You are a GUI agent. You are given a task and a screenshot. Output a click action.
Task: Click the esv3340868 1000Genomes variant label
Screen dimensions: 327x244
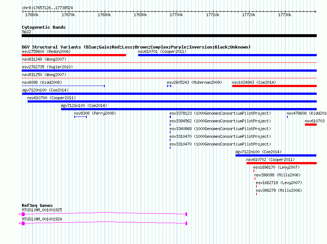[x=220, y=129]
